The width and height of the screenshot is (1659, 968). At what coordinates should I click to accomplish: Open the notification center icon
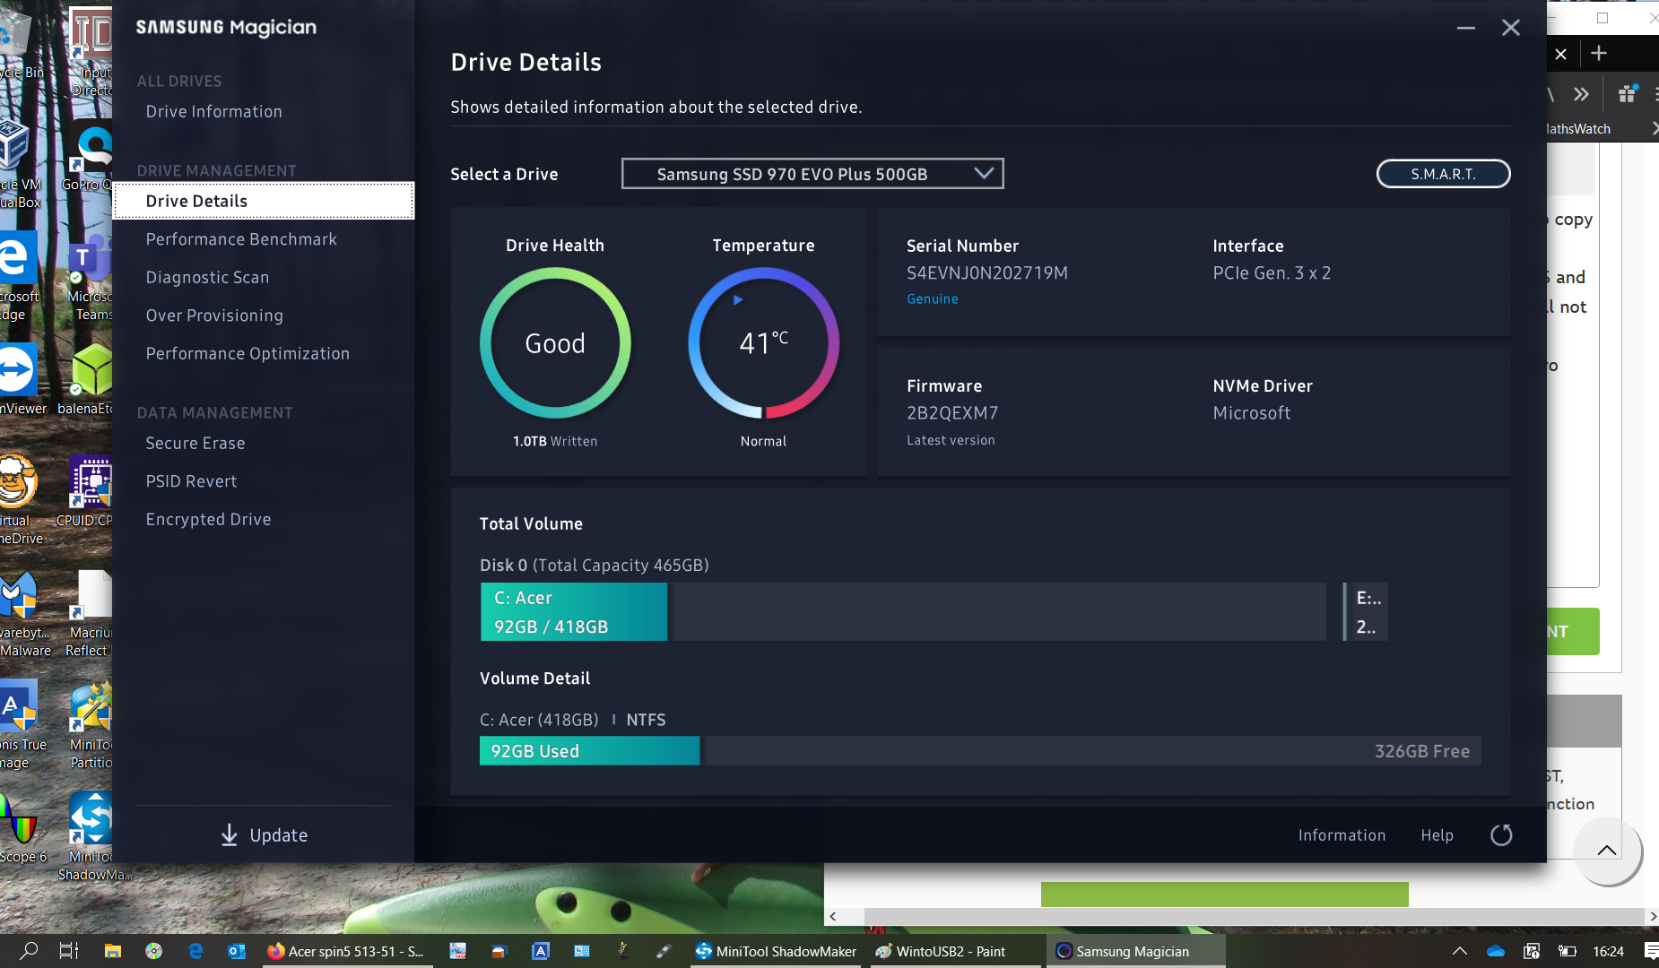pyautogui.click(x=1650, y=951)
